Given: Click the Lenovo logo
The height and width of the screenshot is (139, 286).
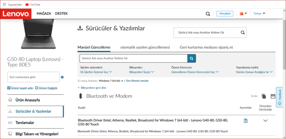Looking at the screenshot, I should click(16, 14).
